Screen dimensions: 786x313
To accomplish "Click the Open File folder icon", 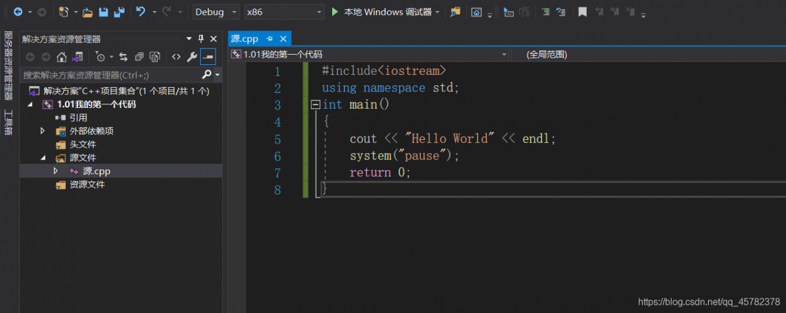I will [x=87, y=12].
